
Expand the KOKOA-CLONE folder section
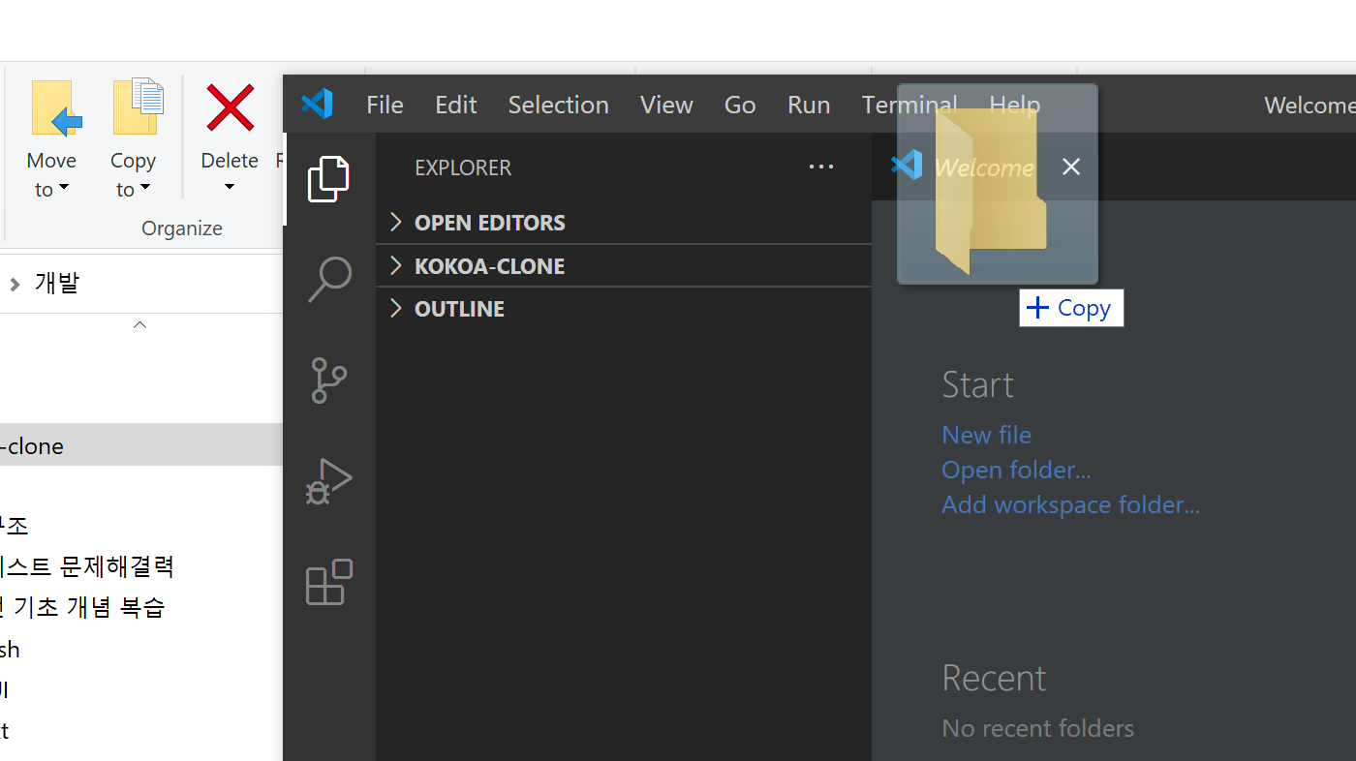click(624, 266)
